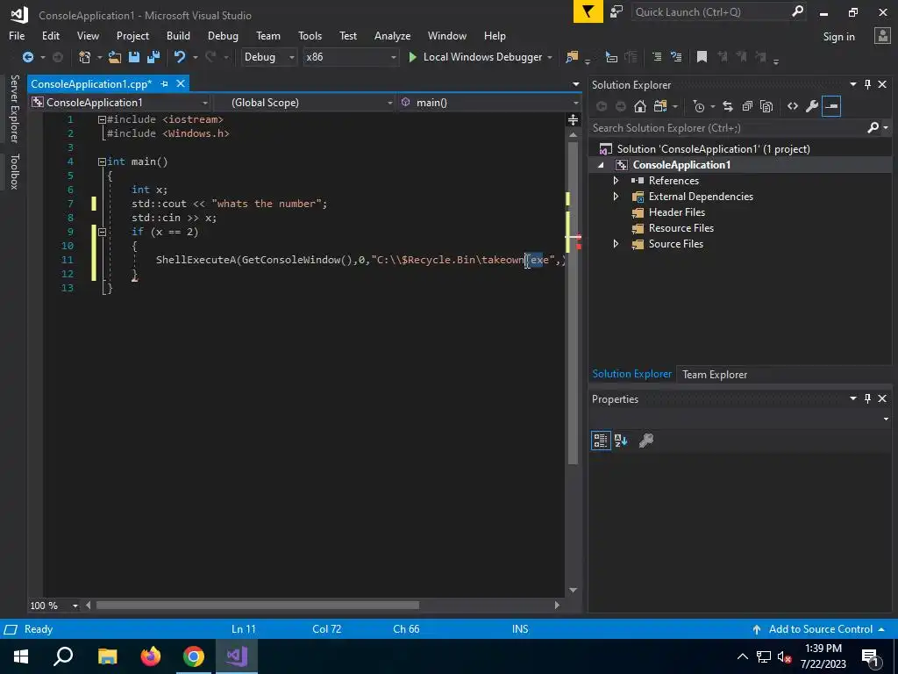This screenshot has height=674, width=898.
Task: Click Sign in link
Action: [x=838, y=37]
